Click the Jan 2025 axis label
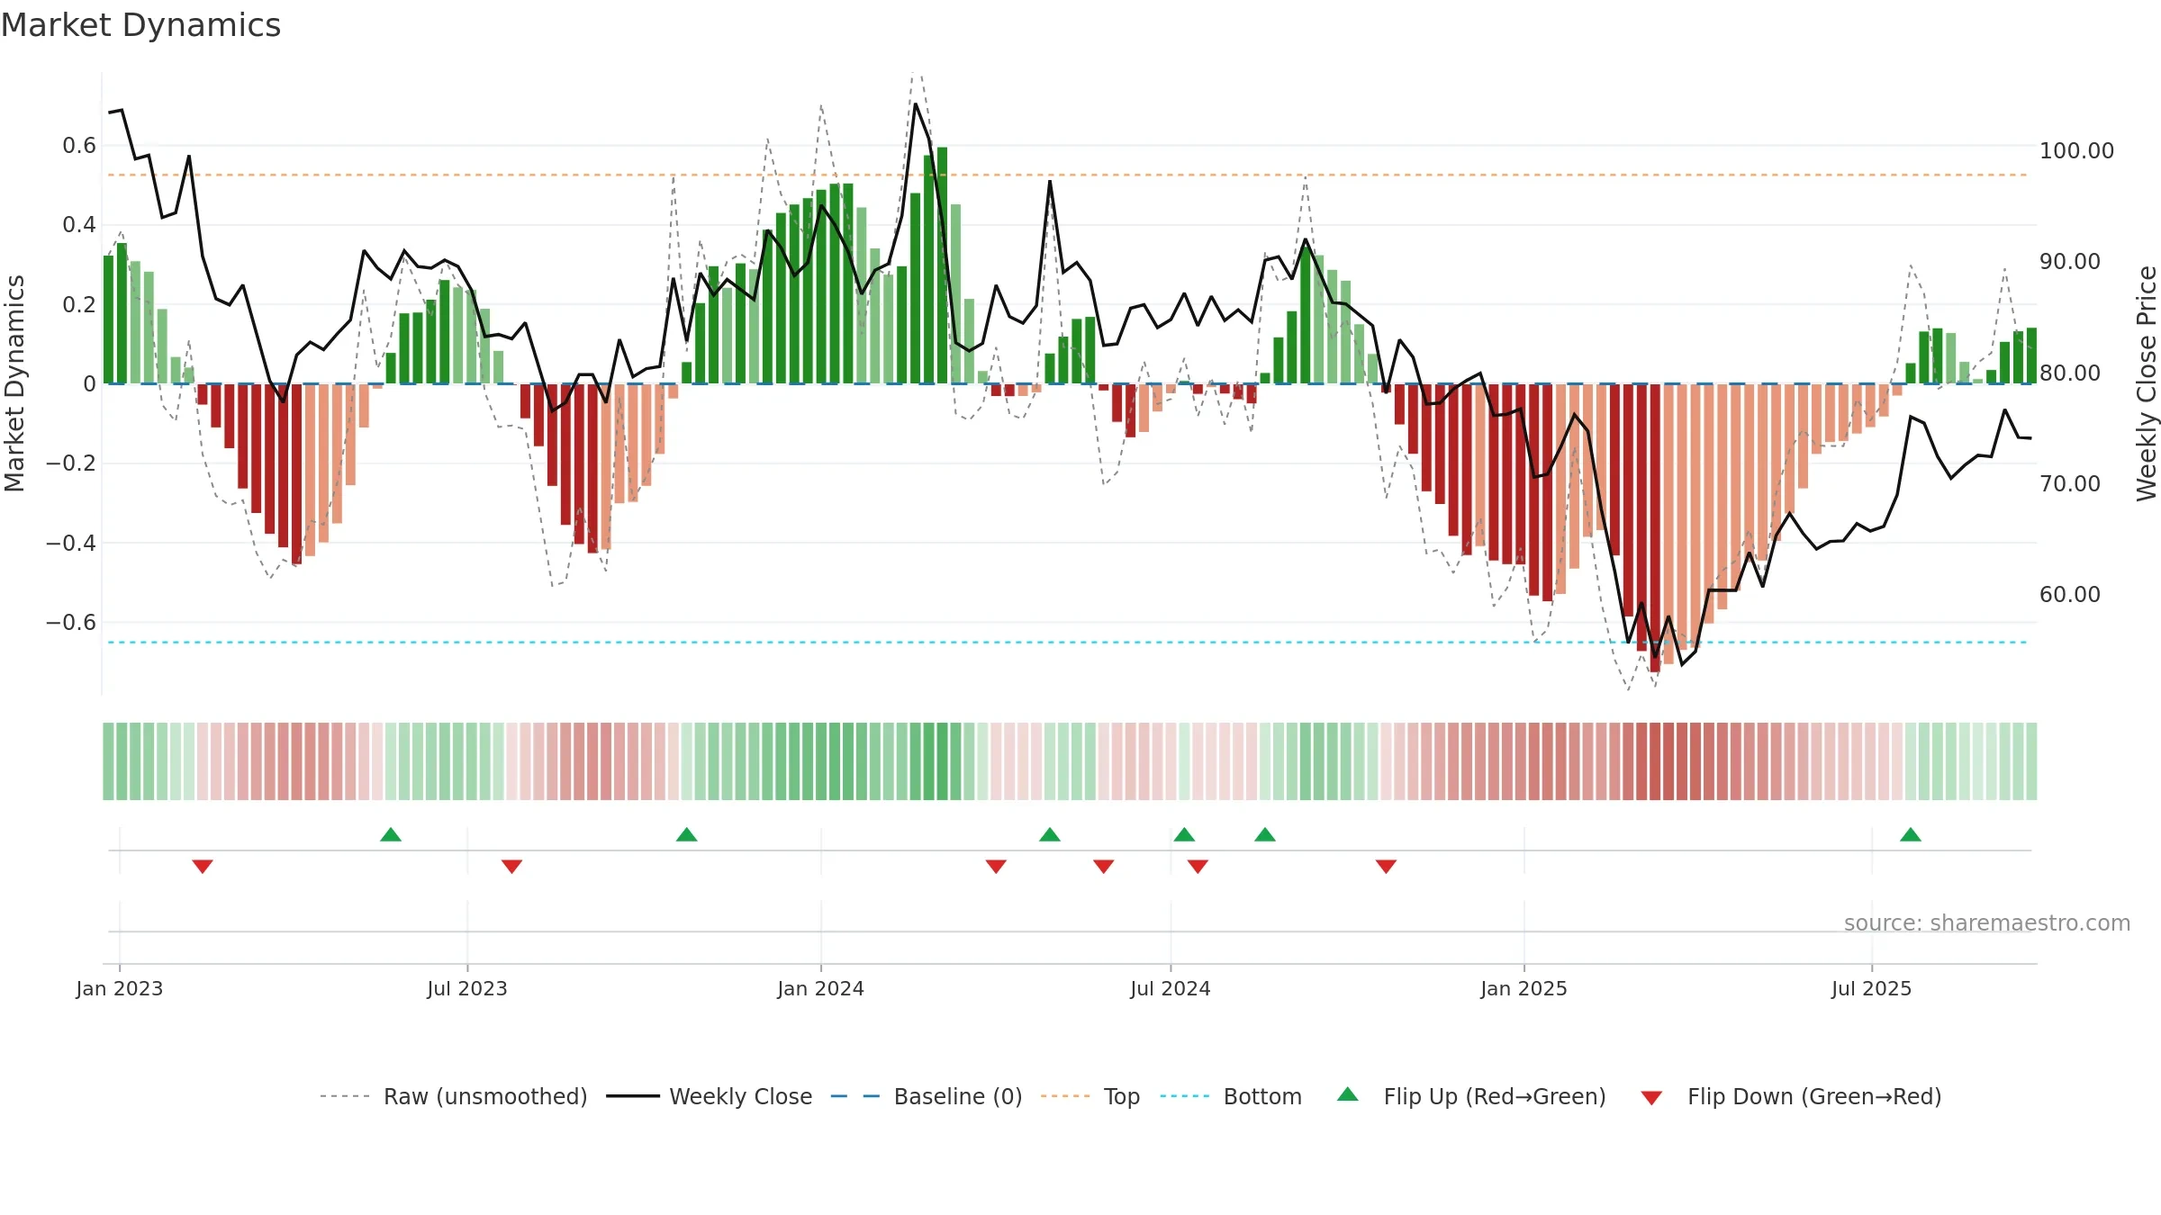 [1524, 988]
